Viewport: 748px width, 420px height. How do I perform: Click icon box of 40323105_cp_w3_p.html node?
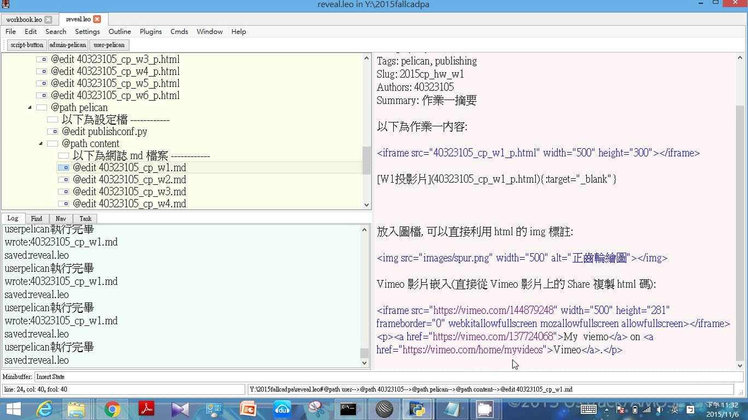(42, 59)
